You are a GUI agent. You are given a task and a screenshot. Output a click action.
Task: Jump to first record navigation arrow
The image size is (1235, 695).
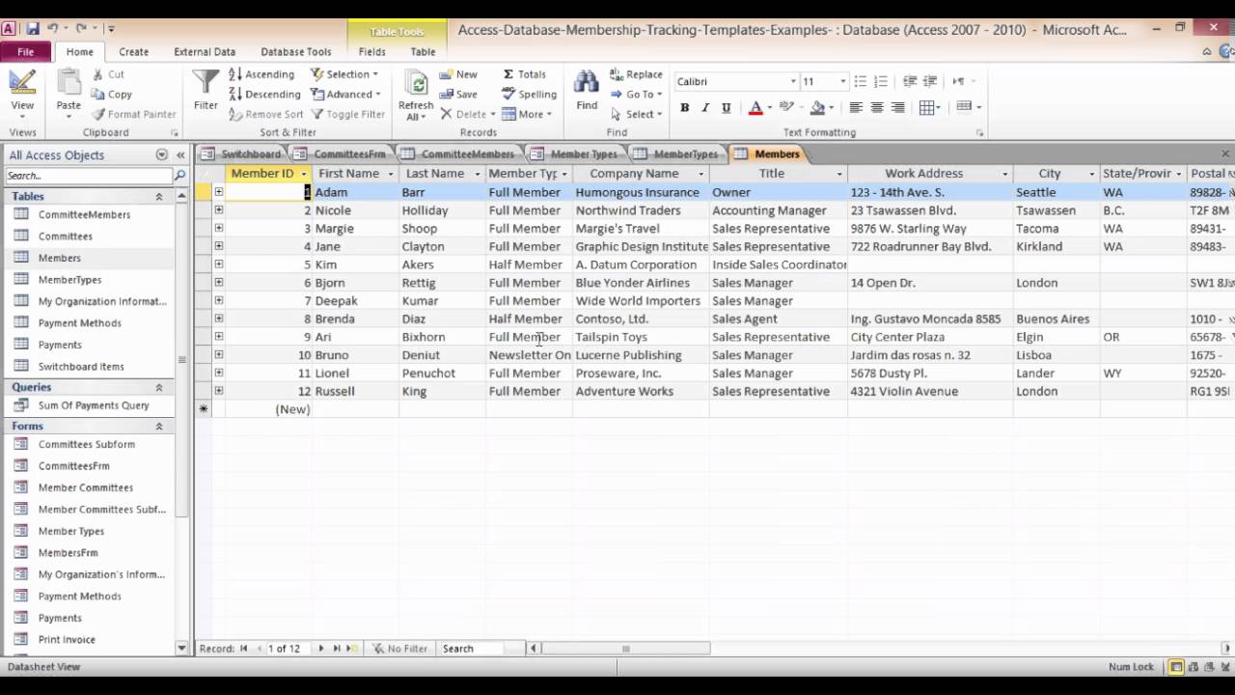244,649
